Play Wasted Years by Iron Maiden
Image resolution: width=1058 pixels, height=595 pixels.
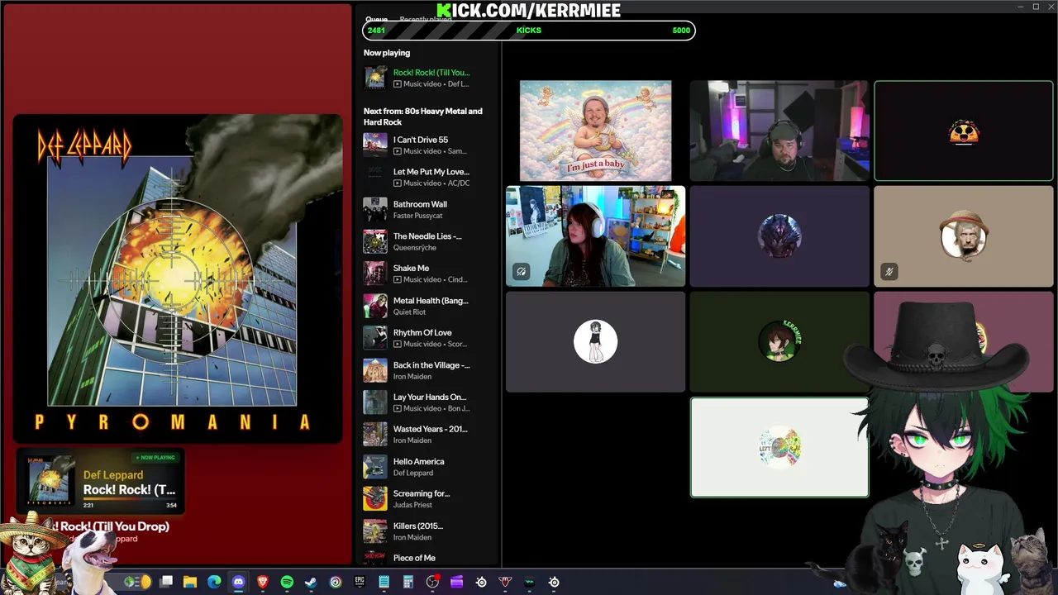[x=429, y=435]
